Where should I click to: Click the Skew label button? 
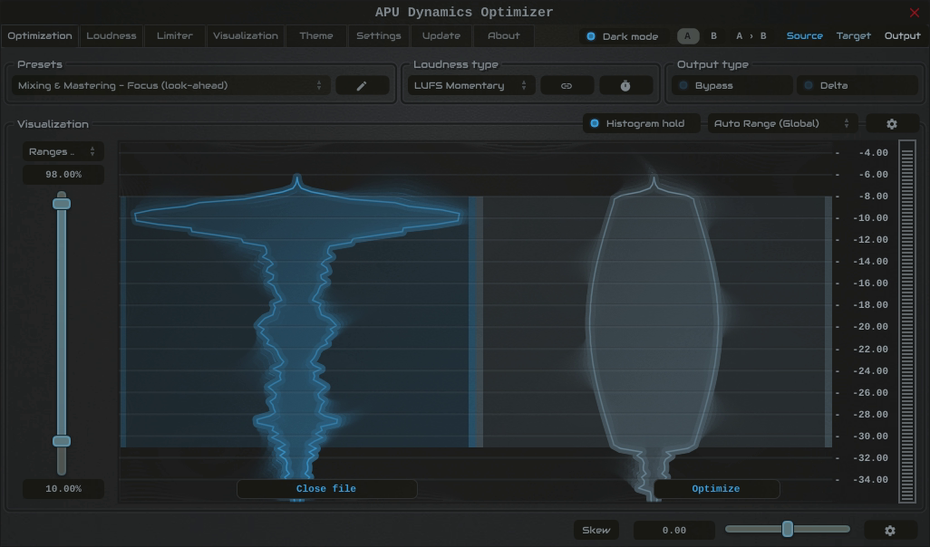click(x=596, y=531)
